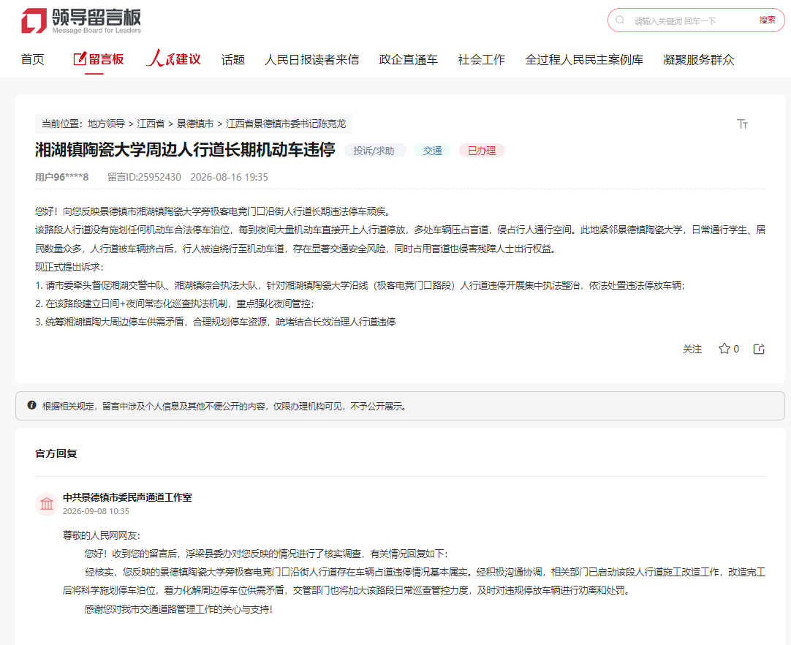
Task: Click the red 搜索 button
Action: pos(768,20)
